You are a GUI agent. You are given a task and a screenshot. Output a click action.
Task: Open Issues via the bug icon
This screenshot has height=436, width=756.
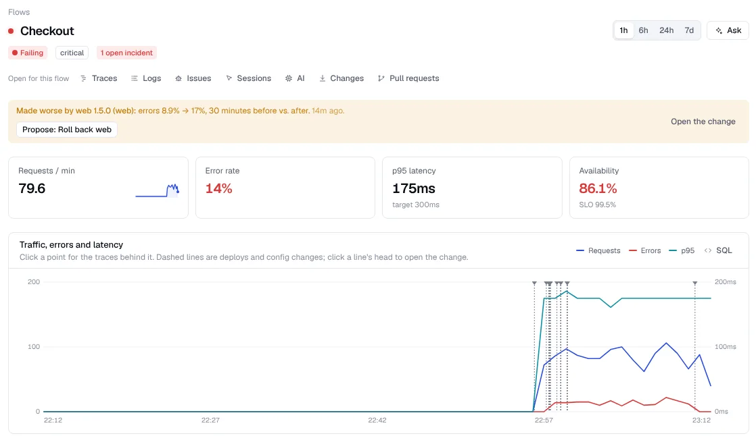193,78
